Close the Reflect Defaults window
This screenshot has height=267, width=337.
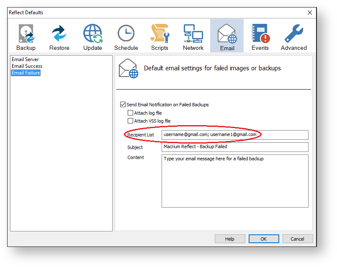click(310, 13)
